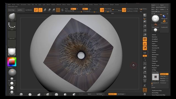
Task: Toggle the Rgb painting button
Action: coord(73,9)
